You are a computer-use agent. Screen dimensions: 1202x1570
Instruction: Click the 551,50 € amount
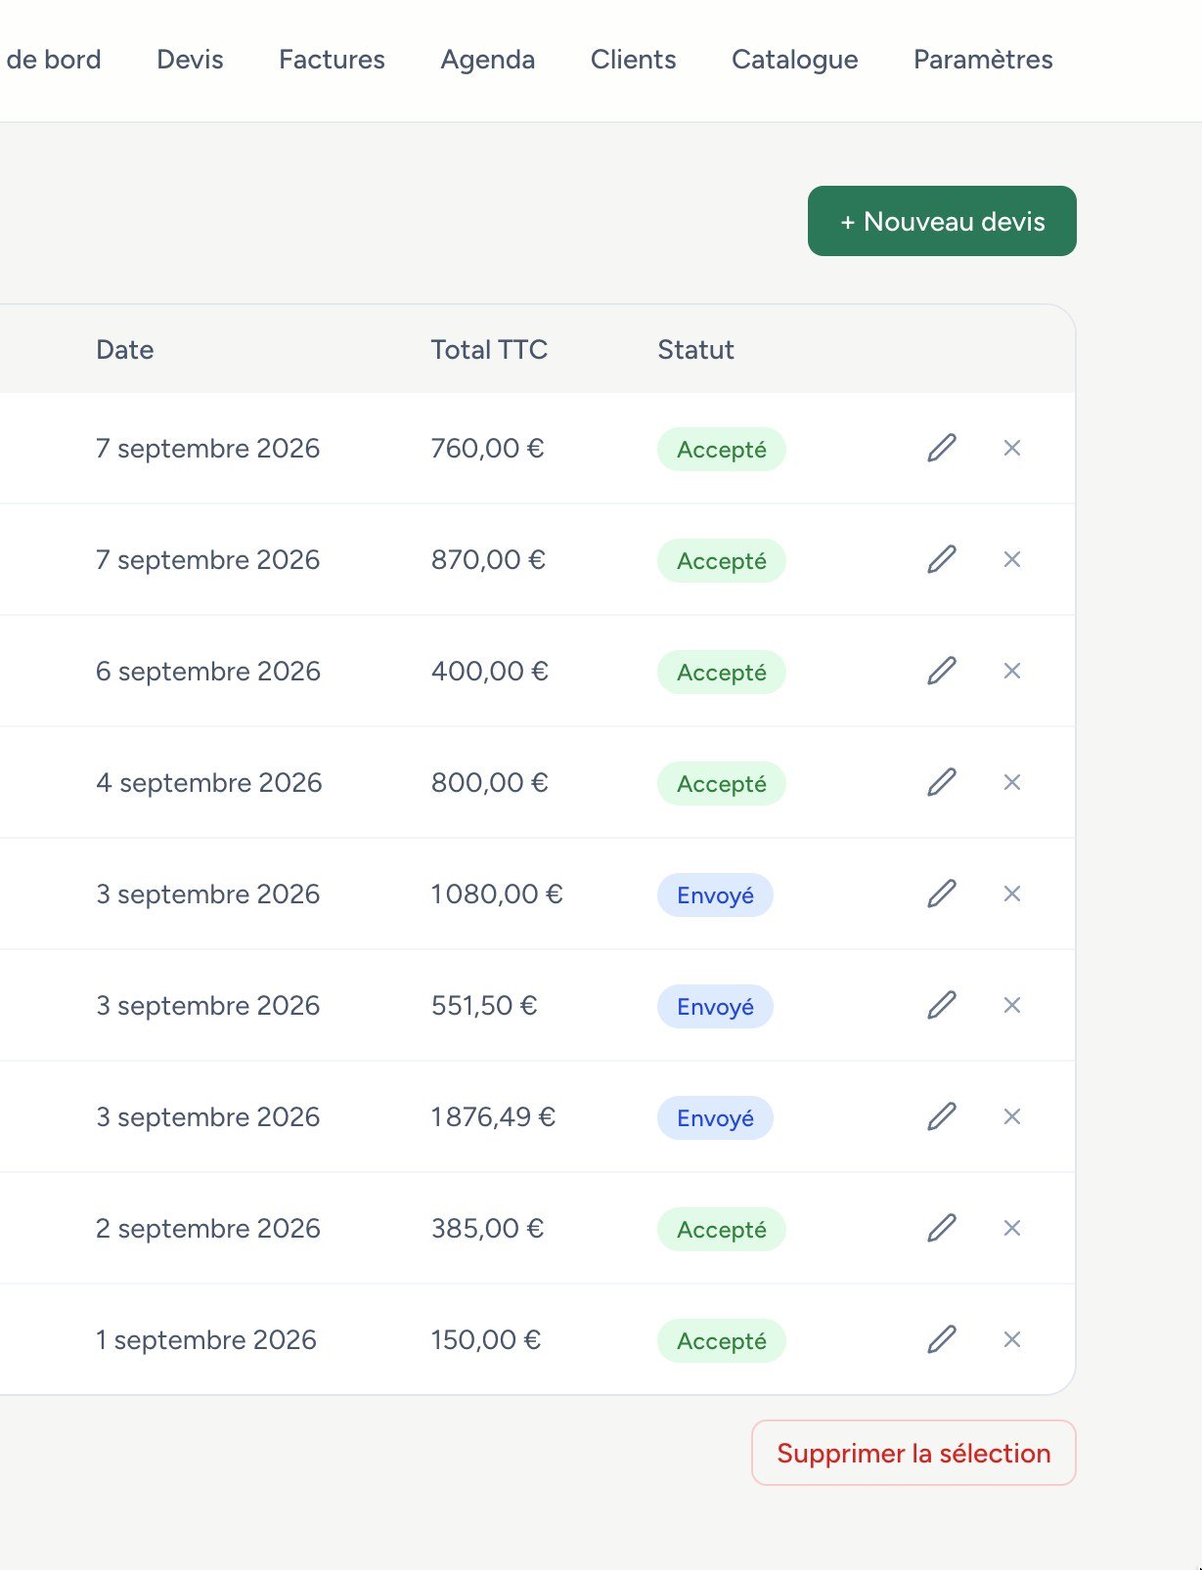[484, 1005]
